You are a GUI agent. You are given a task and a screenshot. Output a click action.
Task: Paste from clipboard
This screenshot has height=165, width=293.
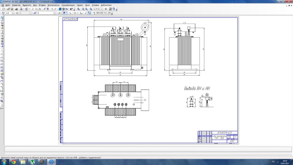[39, 9]
